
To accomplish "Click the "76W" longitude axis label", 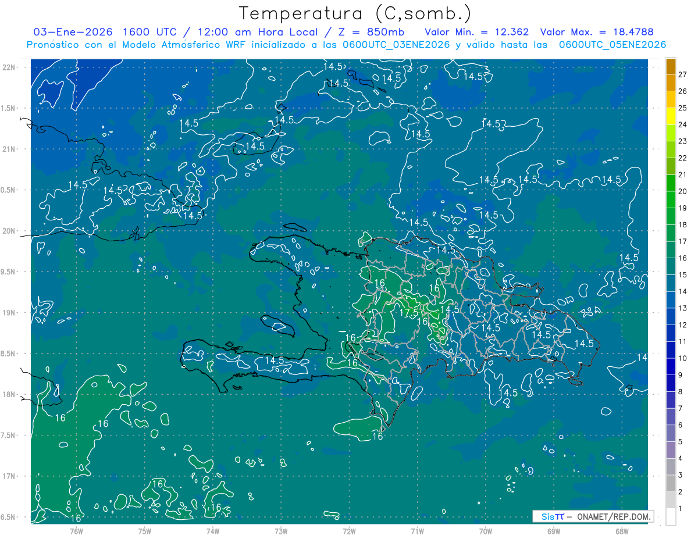I will pyautogui.click(x=76, y=531).
